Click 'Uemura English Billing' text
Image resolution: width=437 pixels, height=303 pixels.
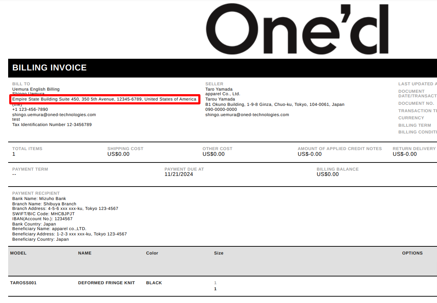tap(36, 89)
